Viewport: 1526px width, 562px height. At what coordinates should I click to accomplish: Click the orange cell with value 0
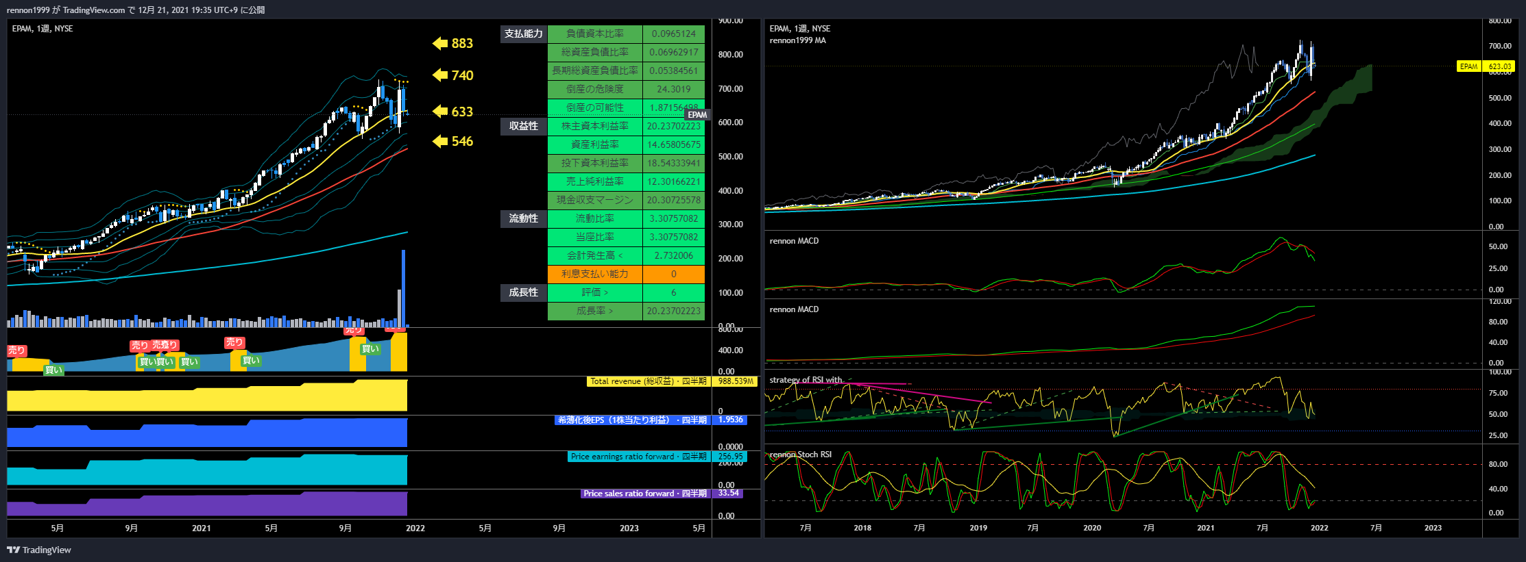(x=674, y=274)
